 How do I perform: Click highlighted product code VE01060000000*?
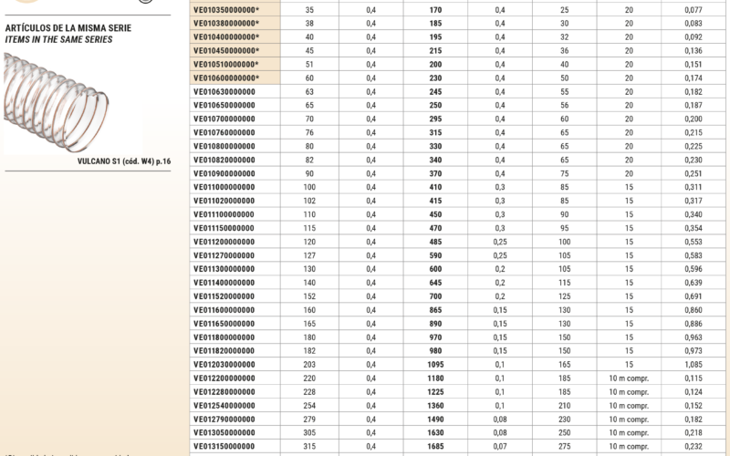(x=225, y=78)
